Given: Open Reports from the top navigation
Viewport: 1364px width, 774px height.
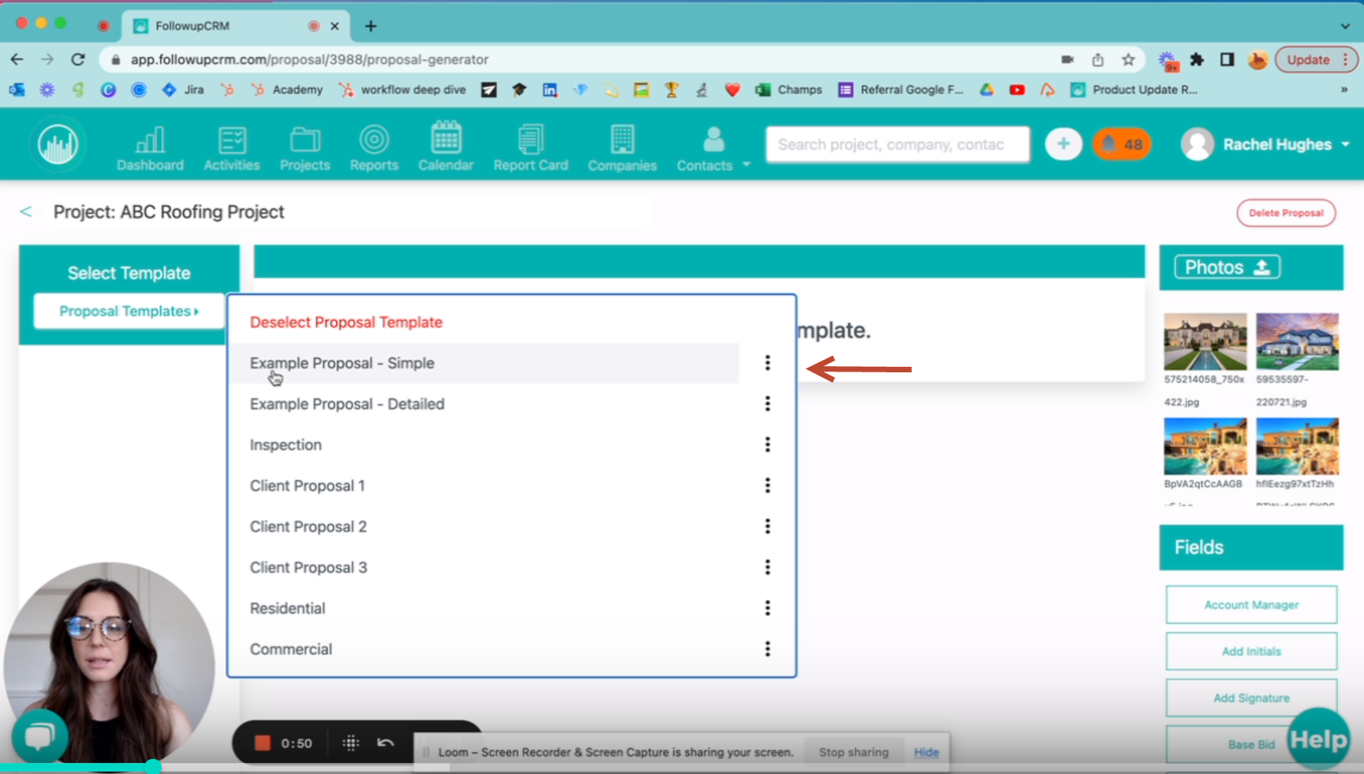Looking at the screenshot, I should [x=374, y=147].
